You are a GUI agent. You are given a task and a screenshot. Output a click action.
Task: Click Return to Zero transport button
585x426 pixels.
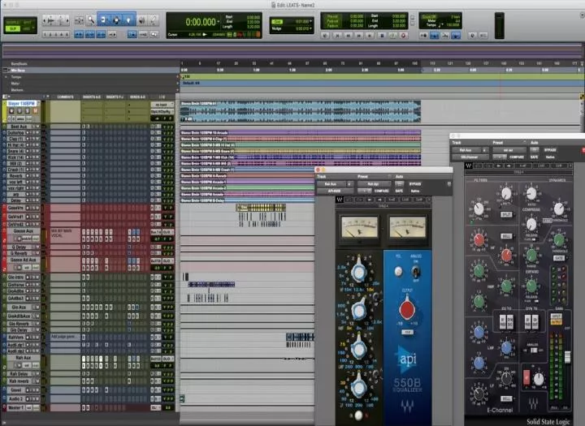(x=337, y=36)
